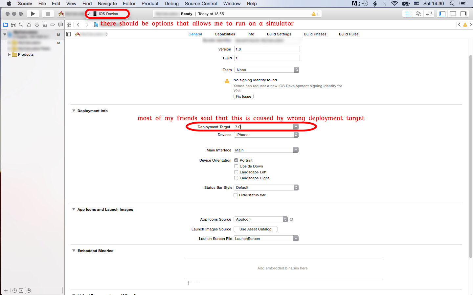Open Wi-Fi status menu

click(x=394, y=4)
